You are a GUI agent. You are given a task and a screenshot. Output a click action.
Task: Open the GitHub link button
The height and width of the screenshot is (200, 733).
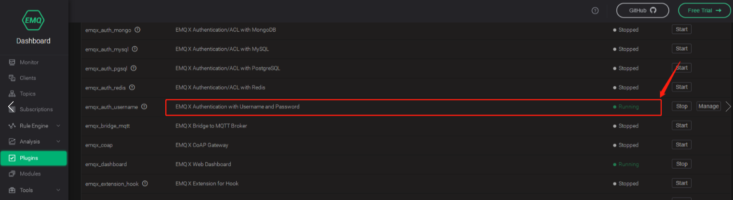point(642,10)
